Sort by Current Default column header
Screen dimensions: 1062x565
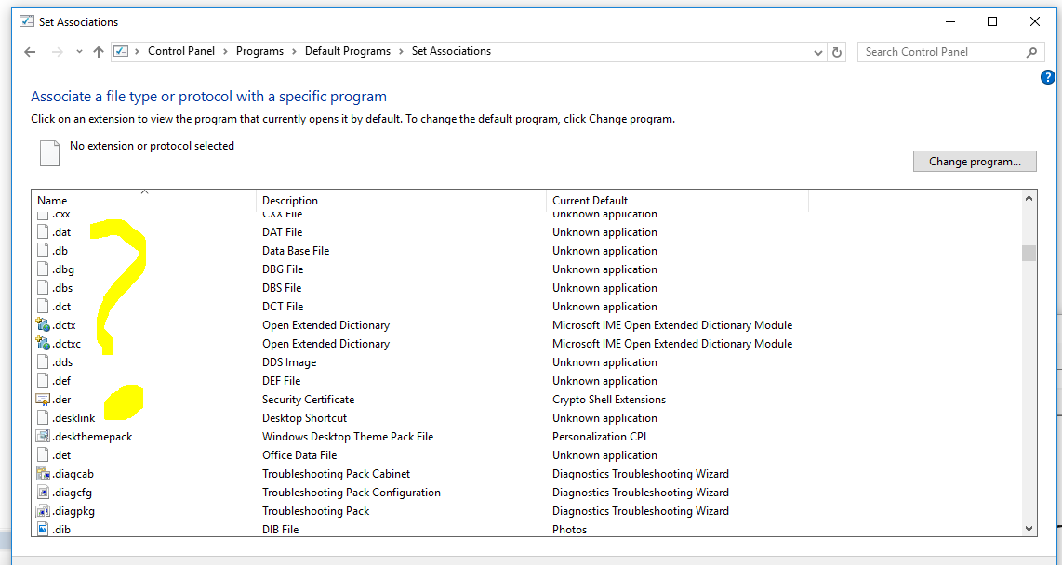(678, 201)
